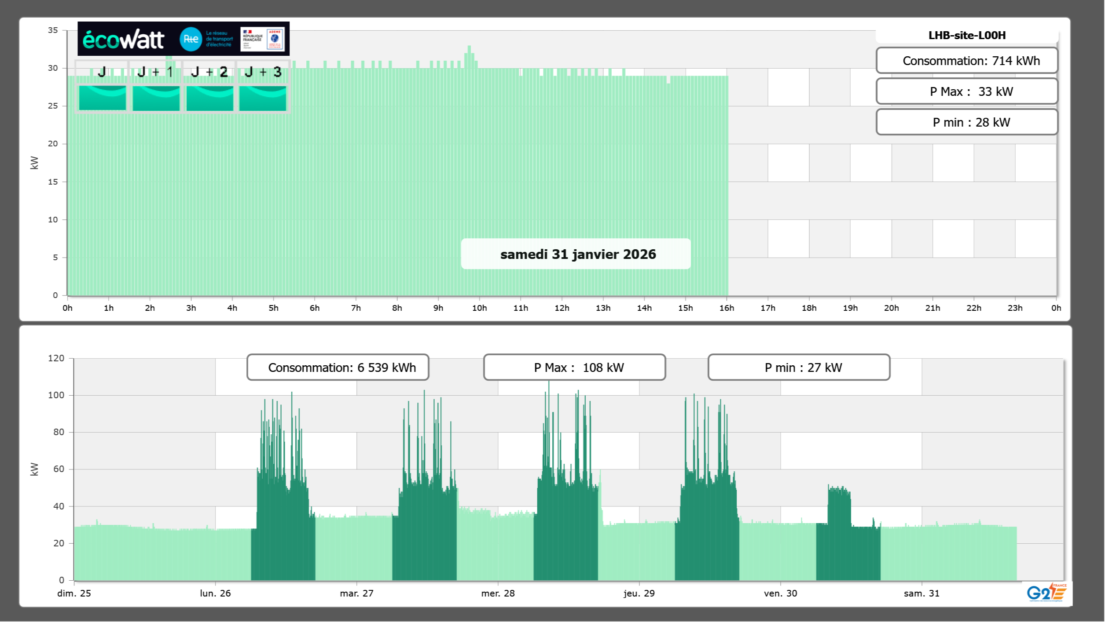1105x622 pixels.
Task: Click the G2E France logo
Action: tap(1046, 593)
